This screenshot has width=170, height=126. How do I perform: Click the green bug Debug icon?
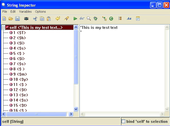(96, 19)
